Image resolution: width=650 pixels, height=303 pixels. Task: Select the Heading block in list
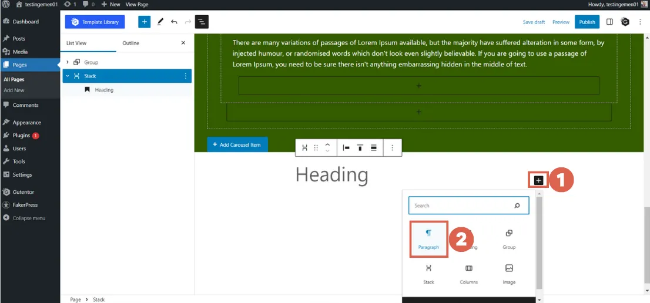(103, 90)
